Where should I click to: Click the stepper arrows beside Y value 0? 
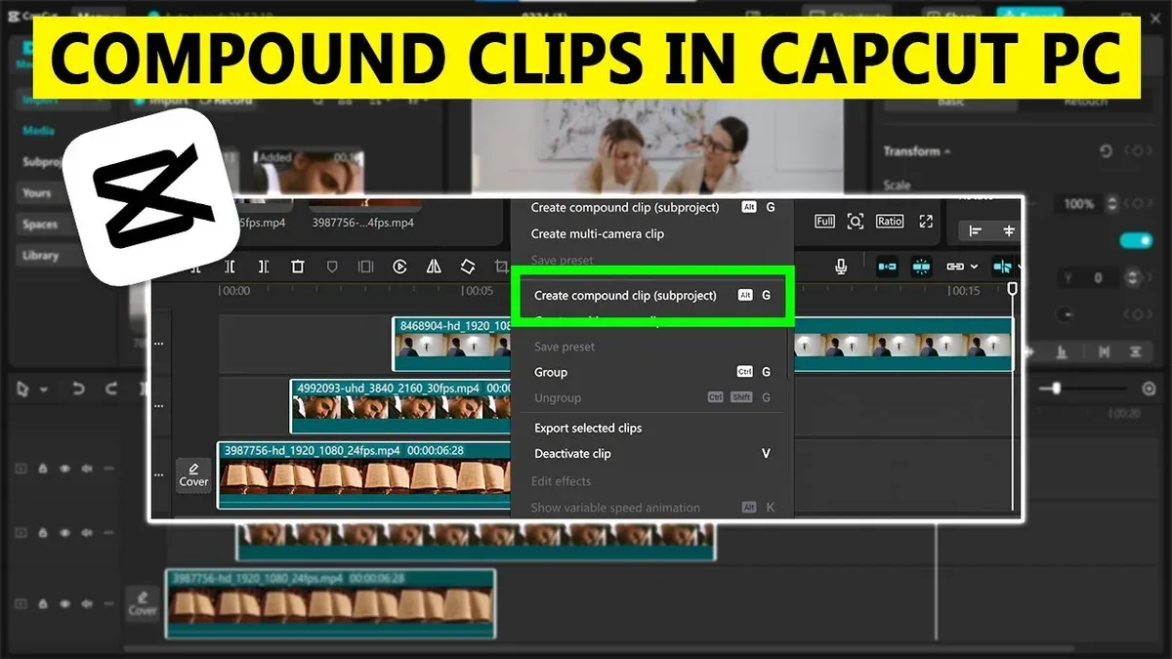[1133, 278]
